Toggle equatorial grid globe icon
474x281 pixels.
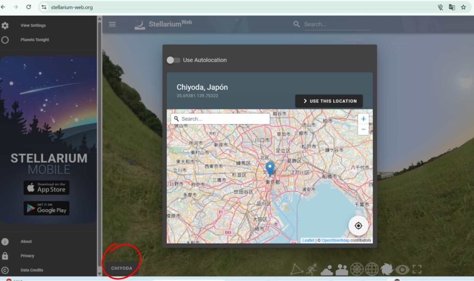click(x=372, y=269)
